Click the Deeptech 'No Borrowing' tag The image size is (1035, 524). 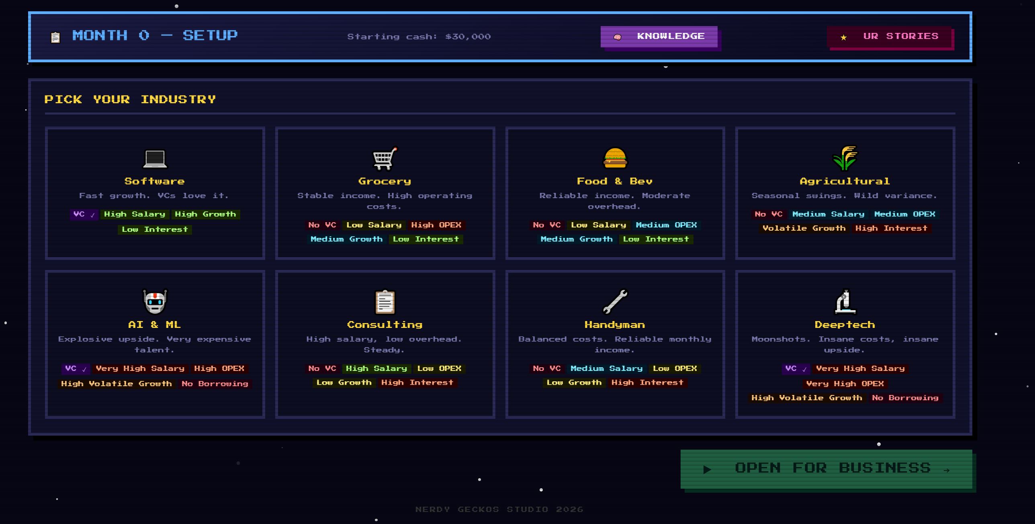coord(905,398)
